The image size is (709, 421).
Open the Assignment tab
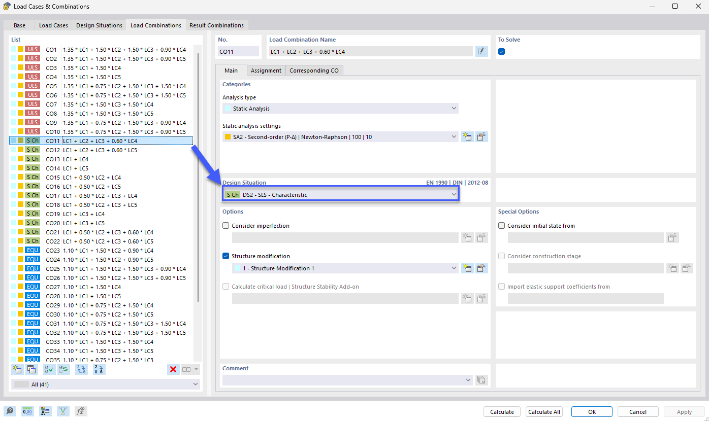click(266, 71)
